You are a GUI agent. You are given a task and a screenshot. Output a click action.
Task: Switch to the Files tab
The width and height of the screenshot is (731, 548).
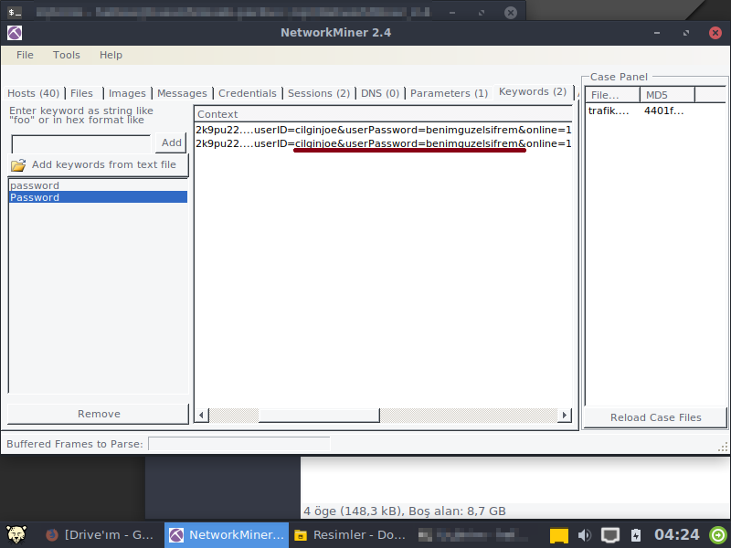pyautogui.click(x=82, y=93)
